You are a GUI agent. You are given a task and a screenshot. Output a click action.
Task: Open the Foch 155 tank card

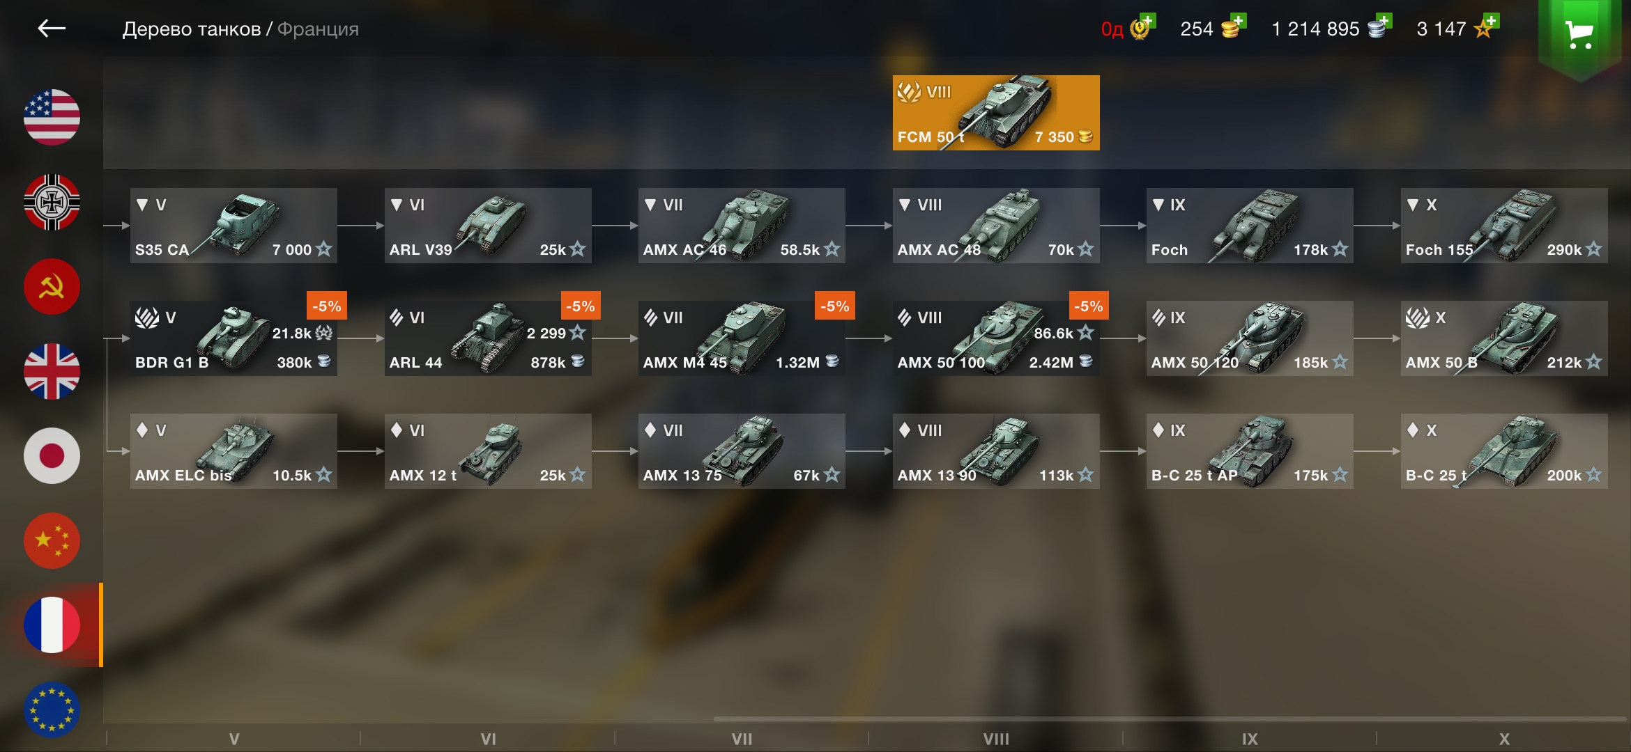tap(1504, 226)
